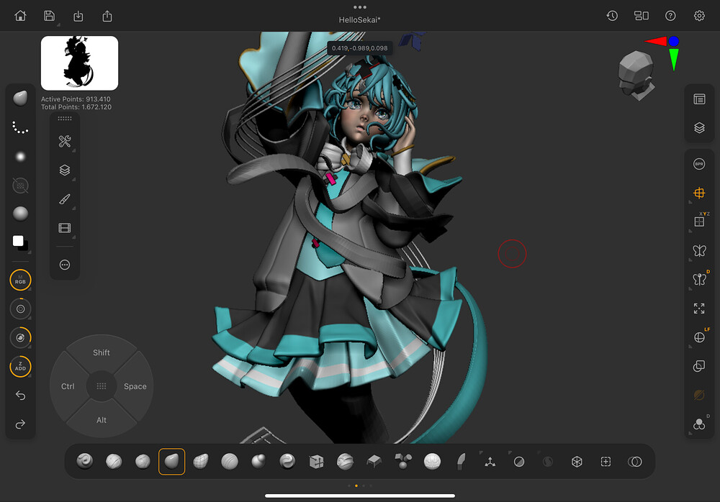Start a BPR render
Screen dimensions: 720x502
[x=699, y=164]
